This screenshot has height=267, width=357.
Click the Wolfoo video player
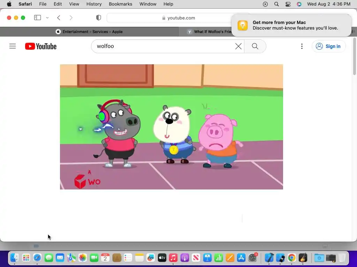[x=172, y=127]
